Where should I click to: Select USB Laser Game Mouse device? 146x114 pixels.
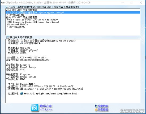click(34, 22)
